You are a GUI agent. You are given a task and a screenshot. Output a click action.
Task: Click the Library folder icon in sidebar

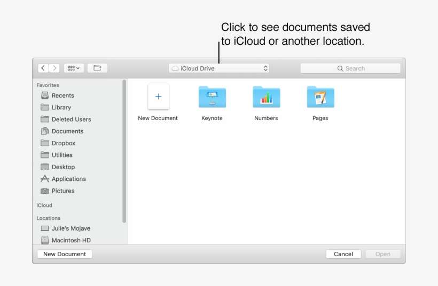(x=45, y=107)
